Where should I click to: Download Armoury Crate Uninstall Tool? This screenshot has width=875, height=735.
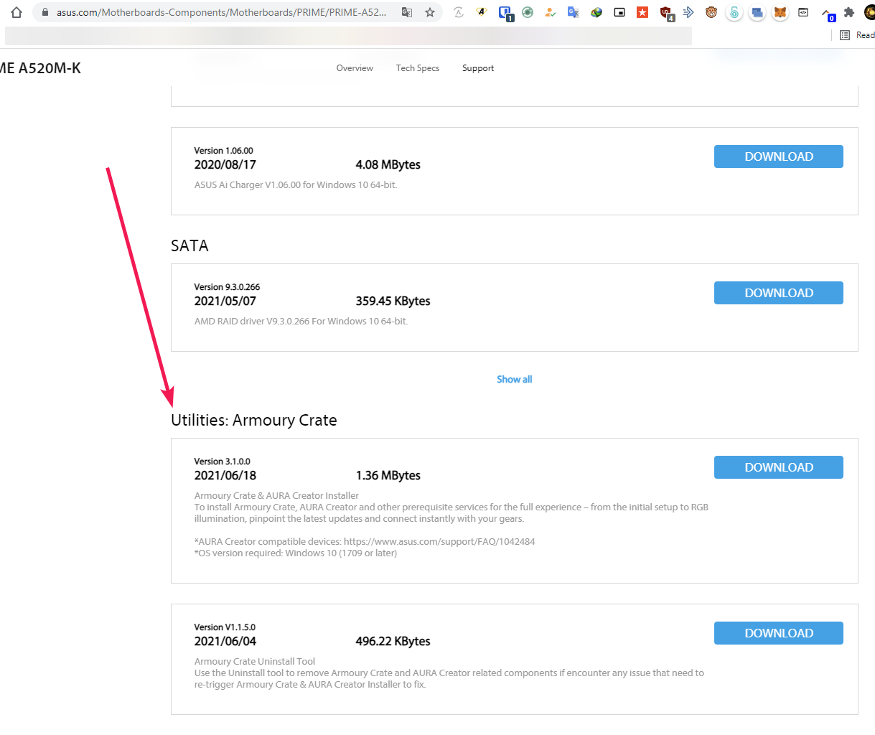779,633
